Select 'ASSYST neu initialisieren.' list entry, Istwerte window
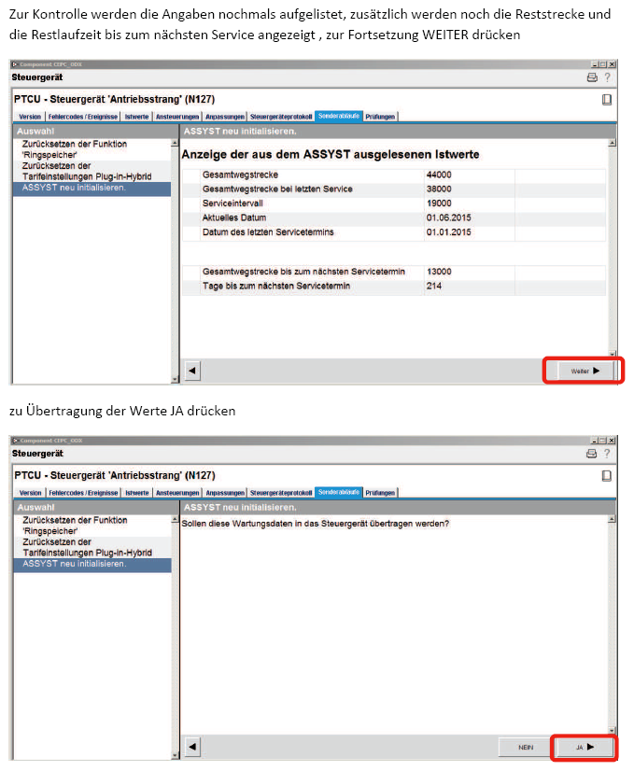The height and width of the screenshot is (771, 634). [x=92, y=188]
